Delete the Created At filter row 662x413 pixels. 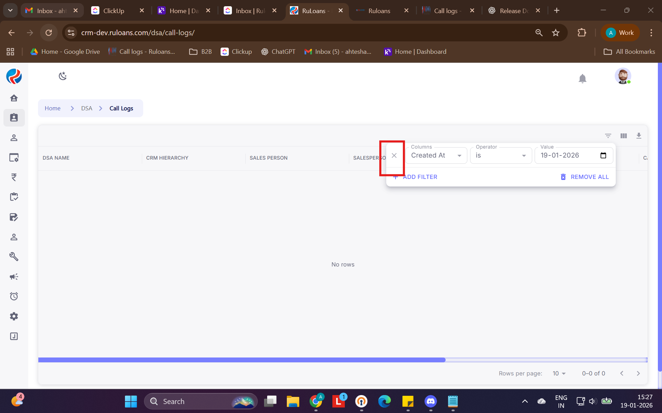(x=394, y=155)
